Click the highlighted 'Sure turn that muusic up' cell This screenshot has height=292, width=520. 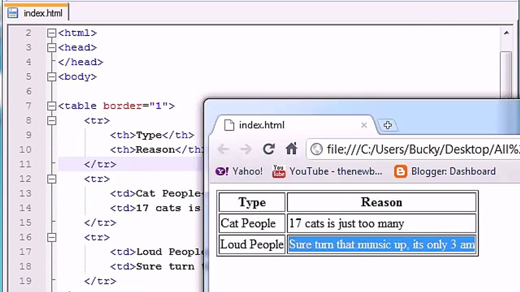[x=381, y=245]
